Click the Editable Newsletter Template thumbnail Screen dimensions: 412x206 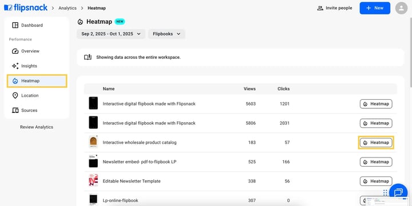pyautogui.click(x=93, y=180)
